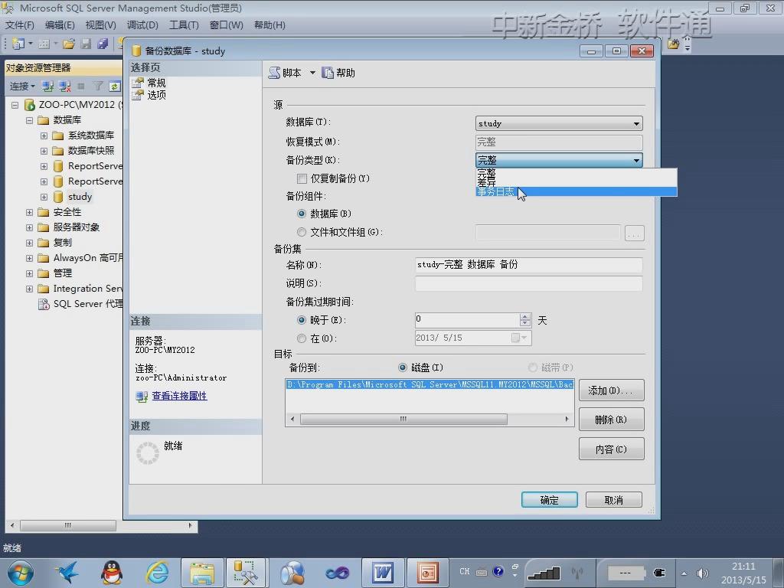This screenshot has width=784, height=588.
Task: Open the 工具(T) menu
Action: click(184, 25)
